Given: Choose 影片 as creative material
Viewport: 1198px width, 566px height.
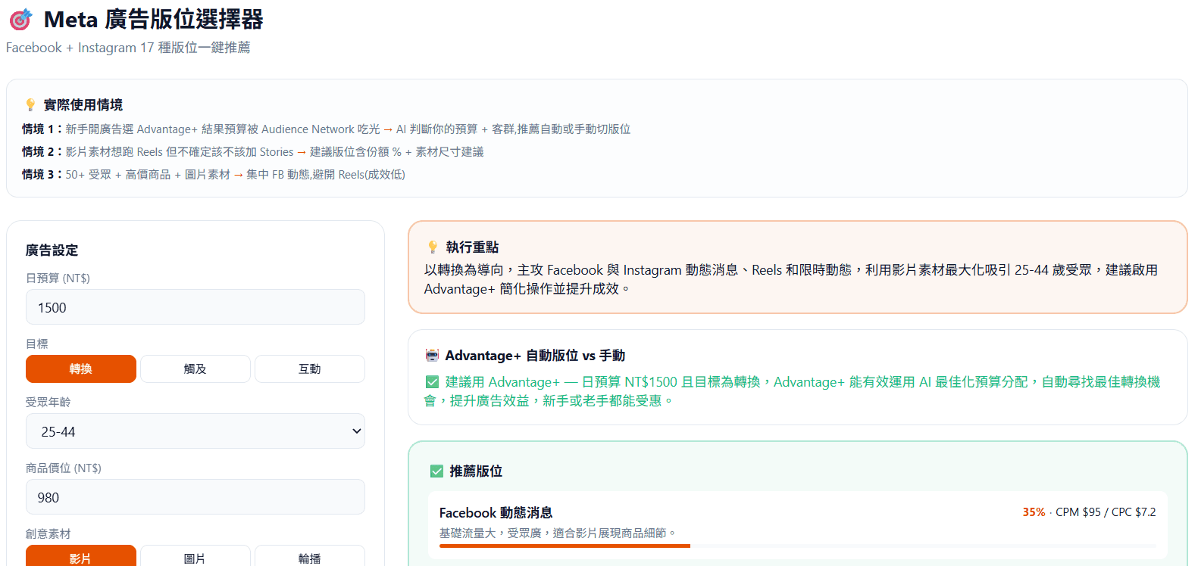Looking at the screenshot, I should click(81, 555).
